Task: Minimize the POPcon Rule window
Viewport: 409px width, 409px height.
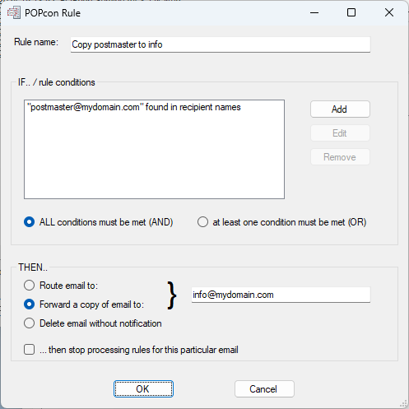Action: pos(314,12)
